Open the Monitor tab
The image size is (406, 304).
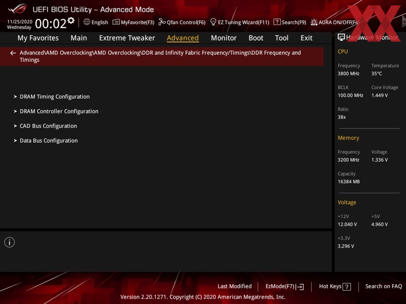tap(224, 38)
